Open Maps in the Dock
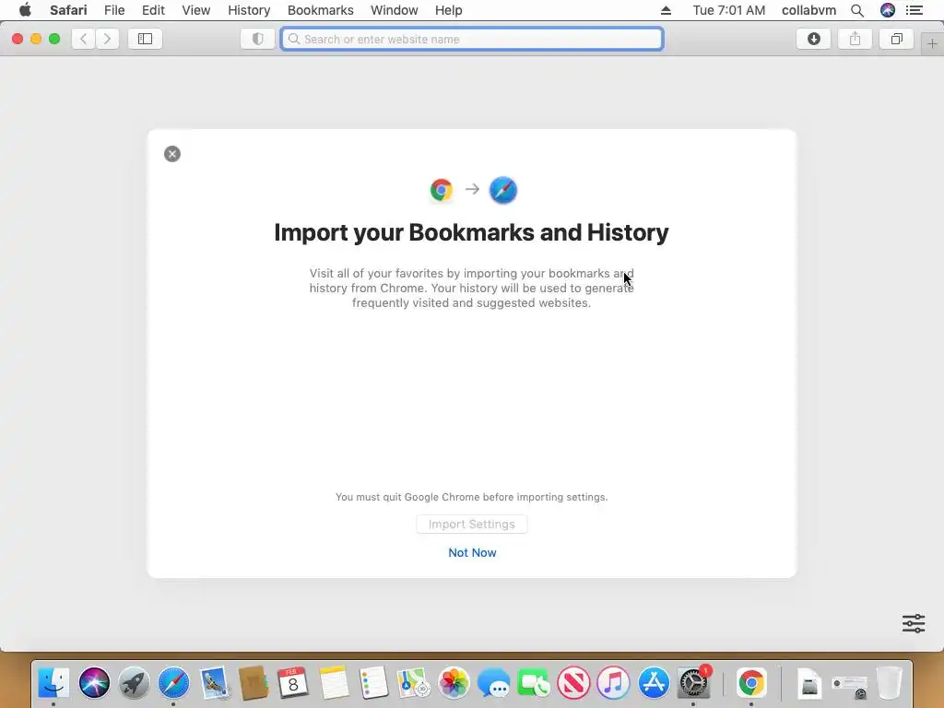 413,683
